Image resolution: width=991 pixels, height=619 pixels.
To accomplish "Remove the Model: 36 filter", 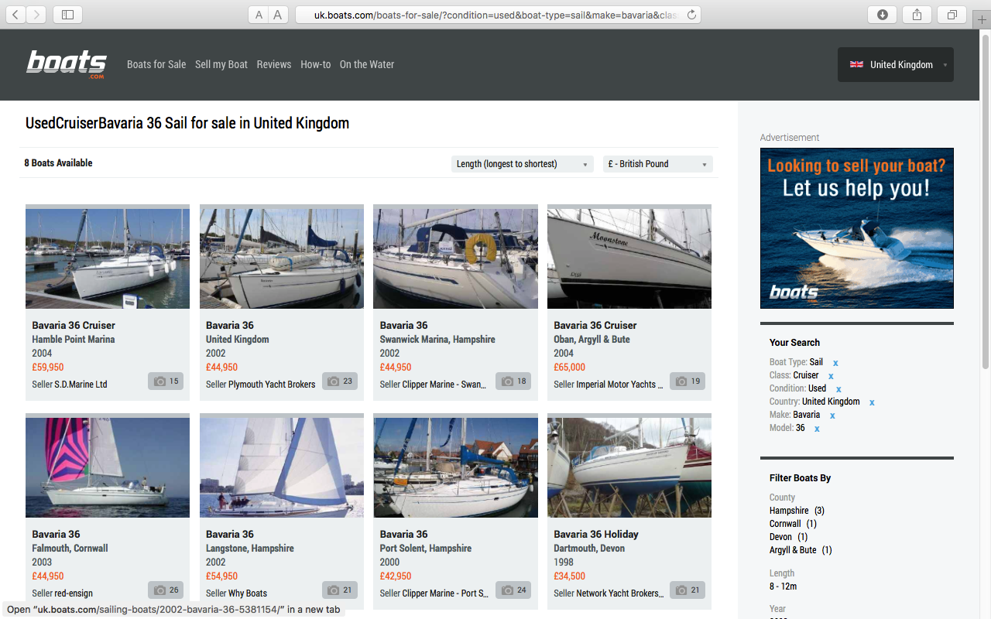I will (x=817, y=429).
